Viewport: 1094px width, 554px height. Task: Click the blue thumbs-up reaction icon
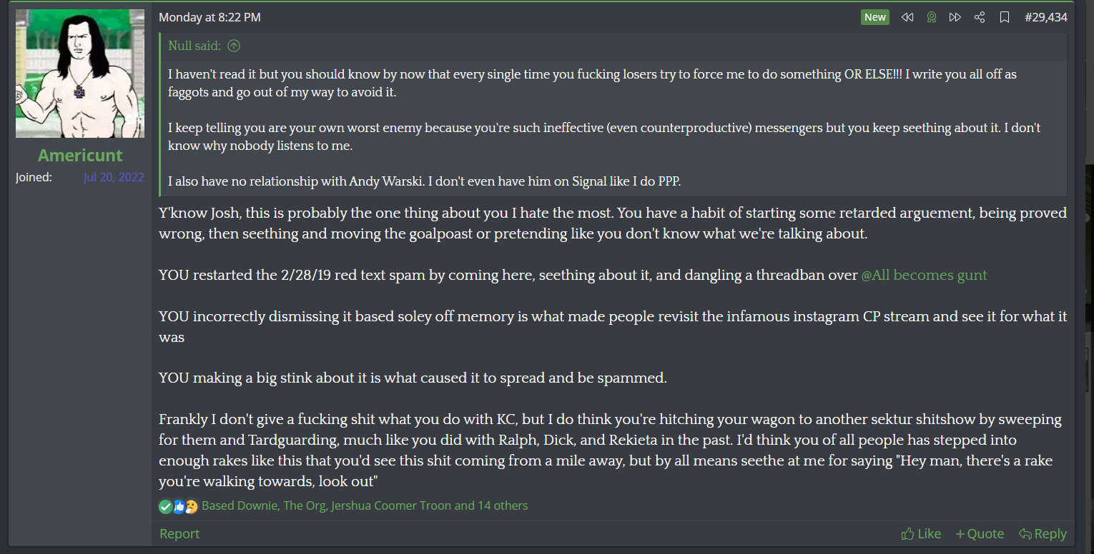179,506
